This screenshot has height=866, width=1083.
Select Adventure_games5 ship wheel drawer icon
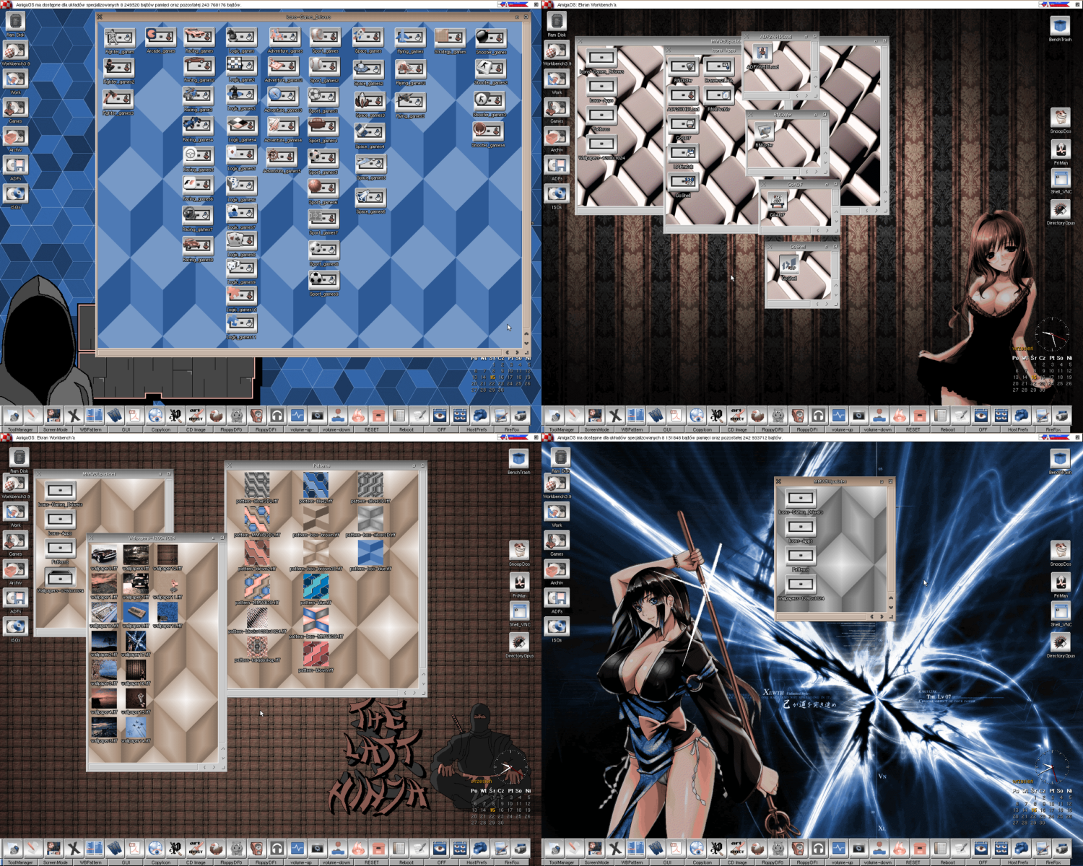(x=282, y=158)
